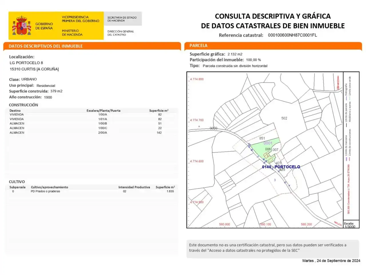Click the CONSTRUCCIÓN section heading
Image resolution: width=366 pixels, height=275 pixels.
click(23, 105)
